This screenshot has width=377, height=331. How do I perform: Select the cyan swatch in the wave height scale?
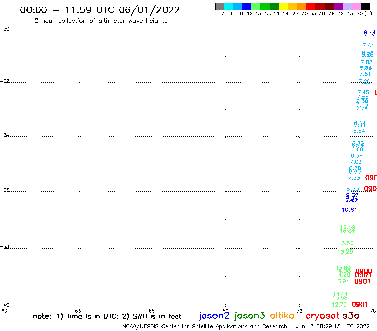click(x=228, y=6)
